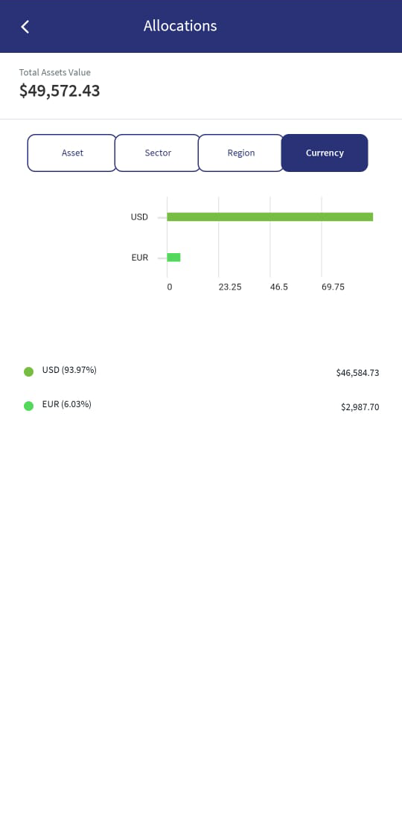The image size is (402, 836).
Task: Click the USD bar in chart
Action: (x=269, y=217)
